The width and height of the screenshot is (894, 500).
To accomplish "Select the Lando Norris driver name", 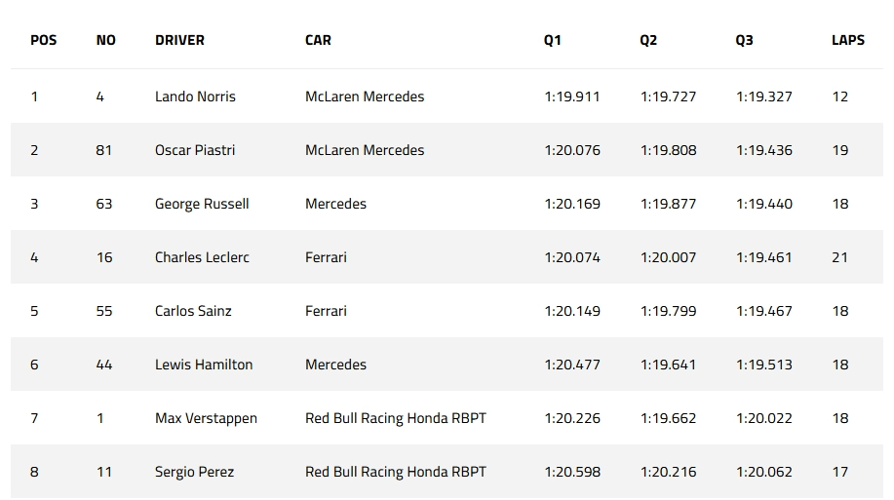I will click(195, 96).
